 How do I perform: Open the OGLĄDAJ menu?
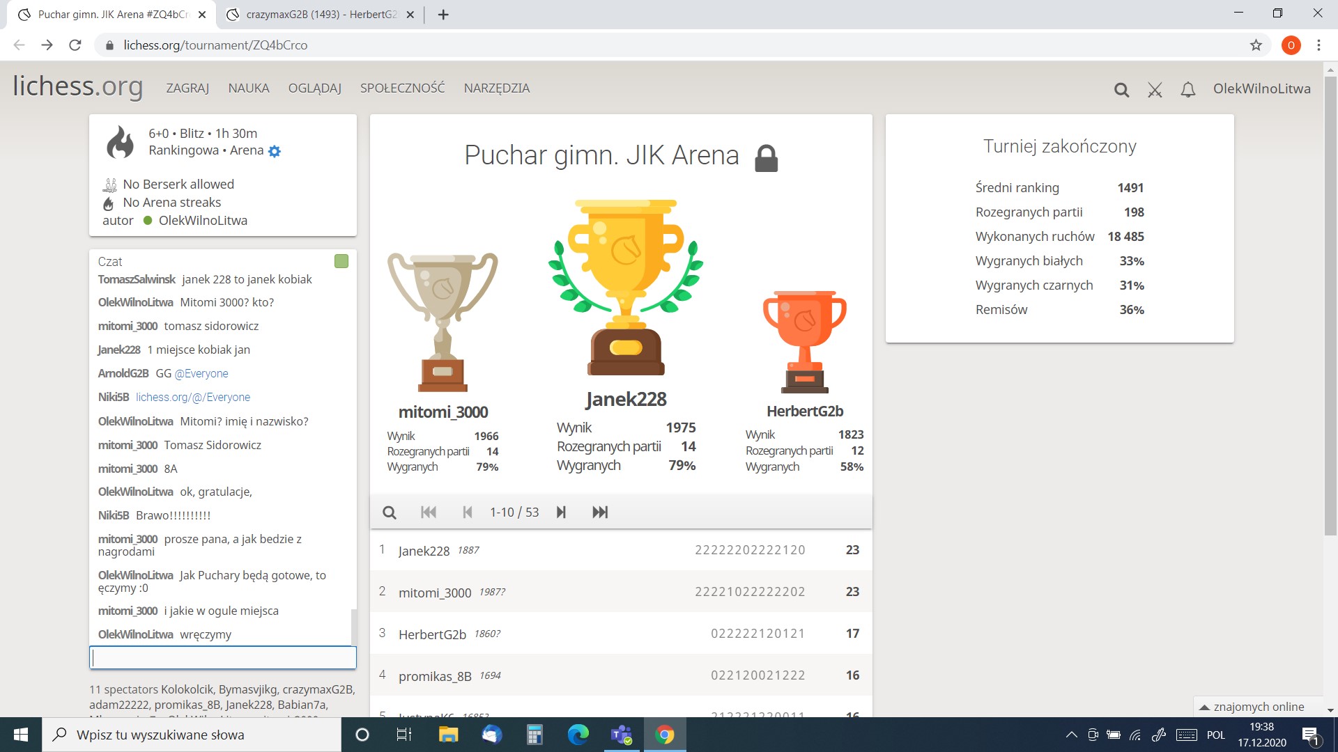[315, 88]
